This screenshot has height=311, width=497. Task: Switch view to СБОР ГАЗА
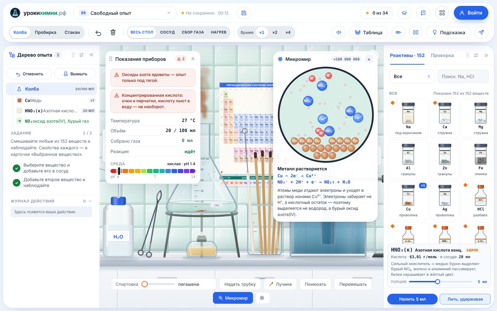[193, 32]
